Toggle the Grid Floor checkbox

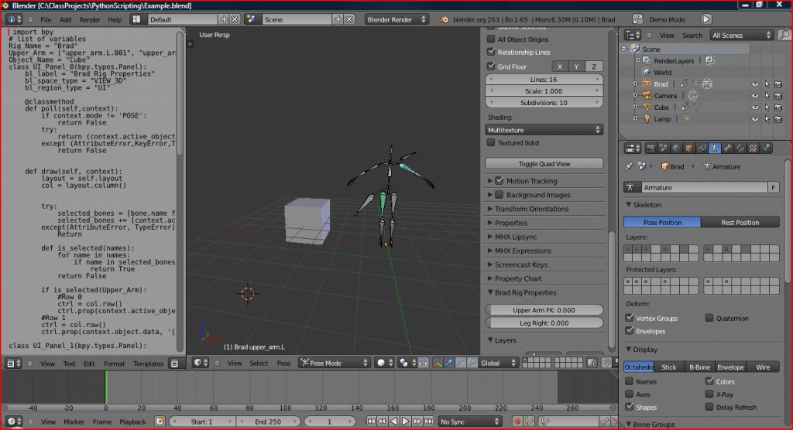[490, 66]
